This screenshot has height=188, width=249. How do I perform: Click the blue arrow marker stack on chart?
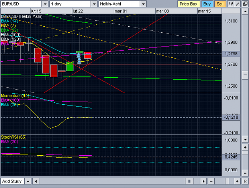pos(79,58)
